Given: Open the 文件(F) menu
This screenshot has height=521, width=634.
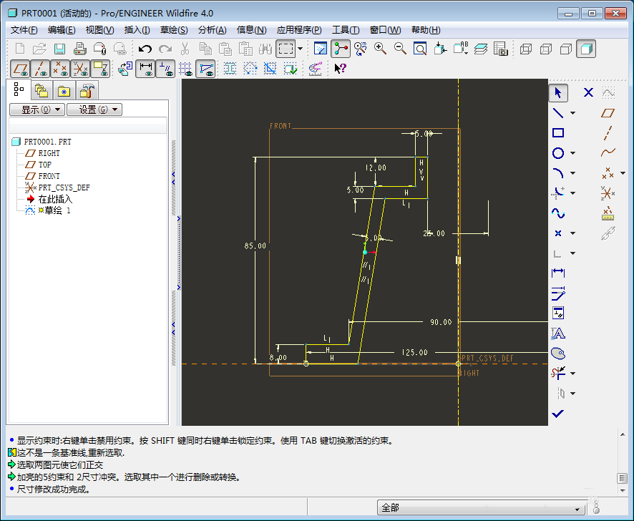Looking at the screenshot, I should (24, 30).
